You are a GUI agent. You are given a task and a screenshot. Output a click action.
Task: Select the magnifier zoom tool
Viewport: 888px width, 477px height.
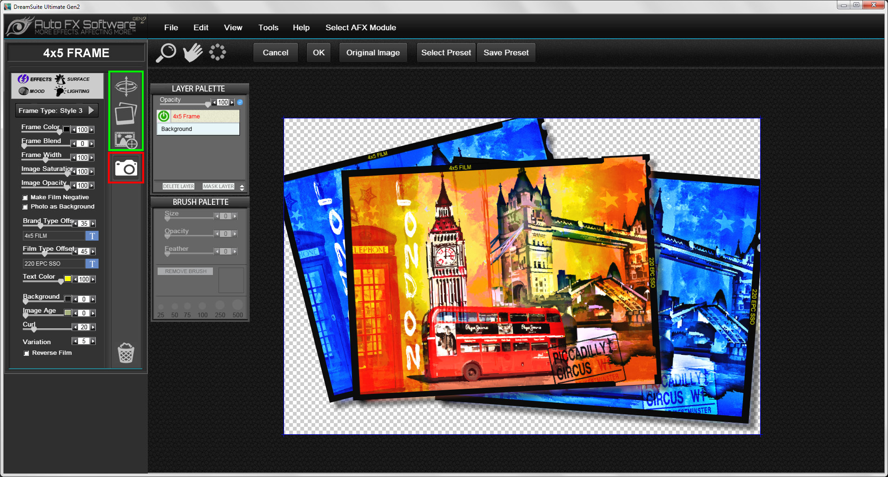pyautogui.click(x=166, y=52)
